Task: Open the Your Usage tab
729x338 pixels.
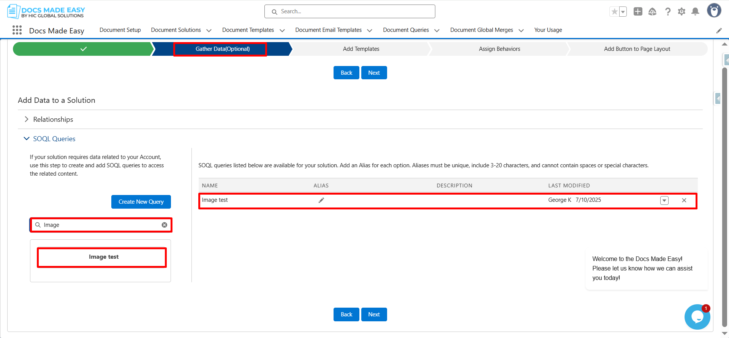Action: coord(548,30)
